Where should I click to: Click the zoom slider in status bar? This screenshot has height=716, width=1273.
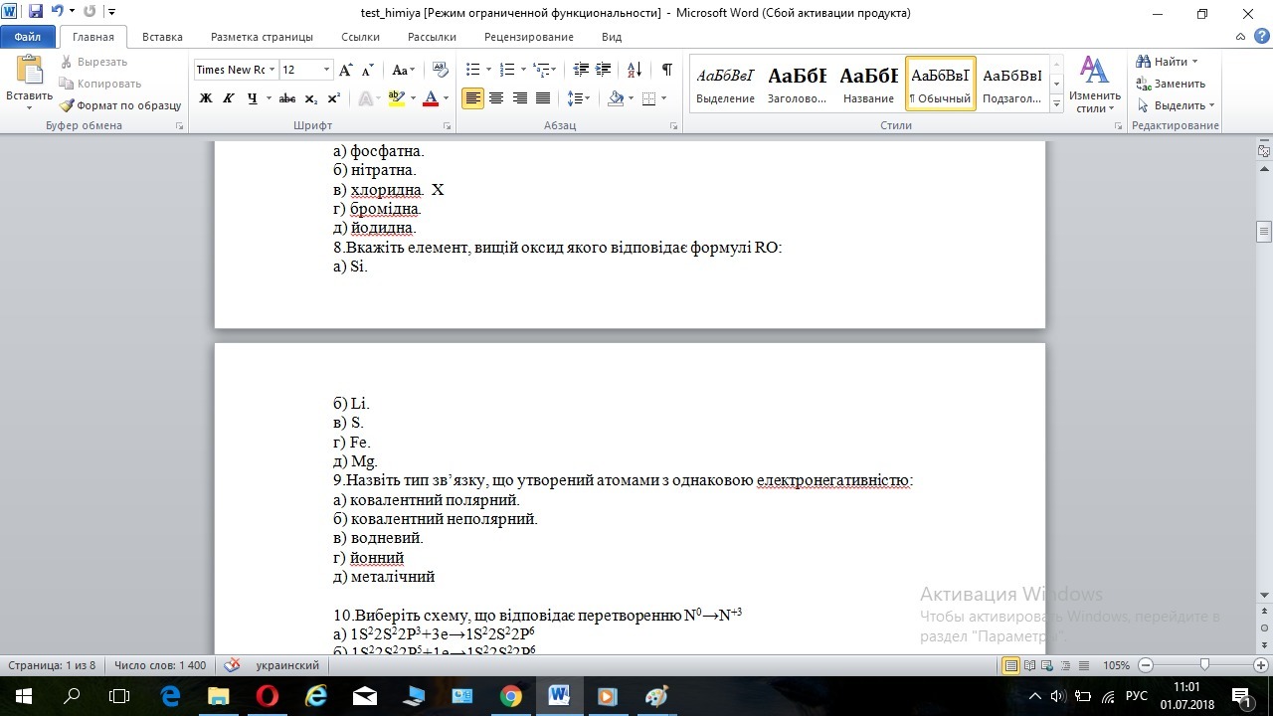click(x=1204, y=665)
